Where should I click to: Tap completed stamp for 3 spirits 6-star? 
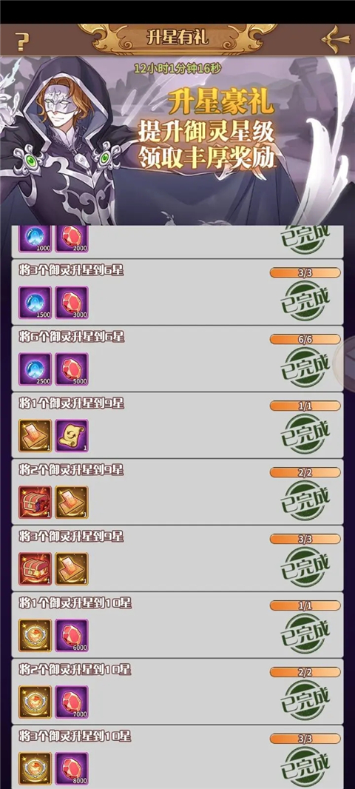(x=305, y=301)
